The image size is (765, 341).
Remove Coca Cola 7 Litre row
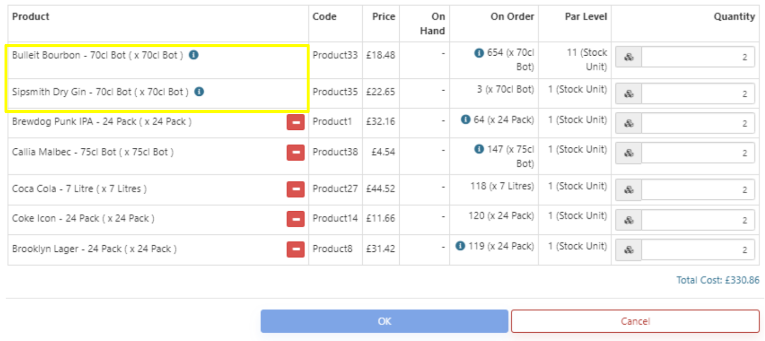[296, 189]
